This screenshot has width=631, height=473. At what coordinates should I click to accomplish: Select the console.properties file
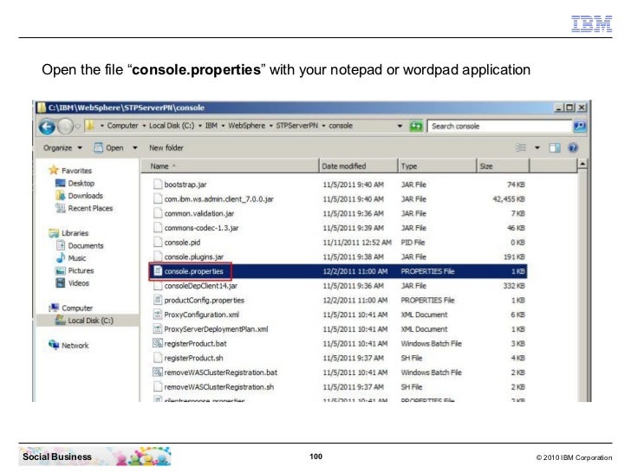click(x=338, y=271)
